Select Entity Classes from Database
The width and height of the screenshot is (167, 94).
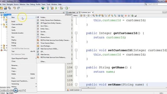click(x=51, y=20)
